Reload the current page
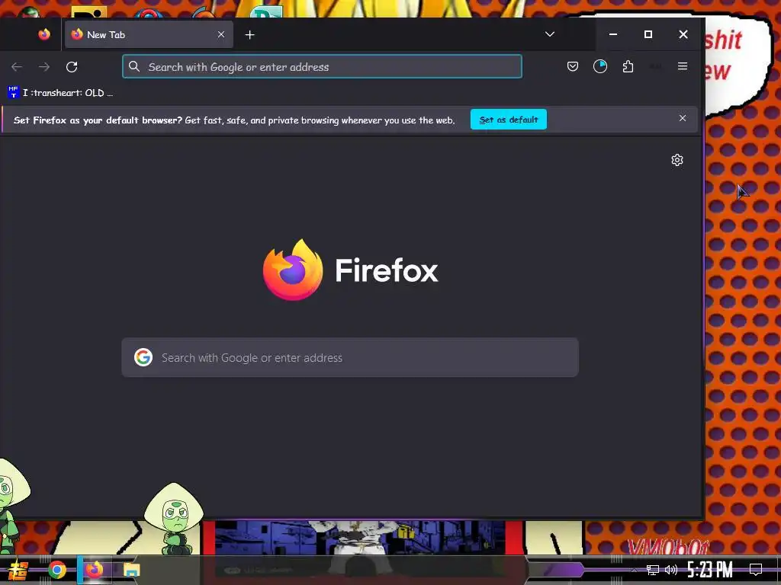Screen dimensions: 781x585 point(72,67)
